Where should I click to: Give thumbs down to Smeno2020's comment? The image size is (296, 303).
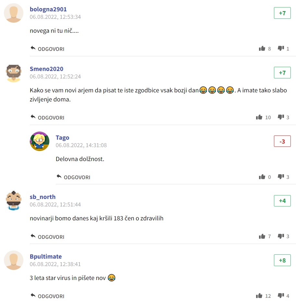tap(281, 117)
